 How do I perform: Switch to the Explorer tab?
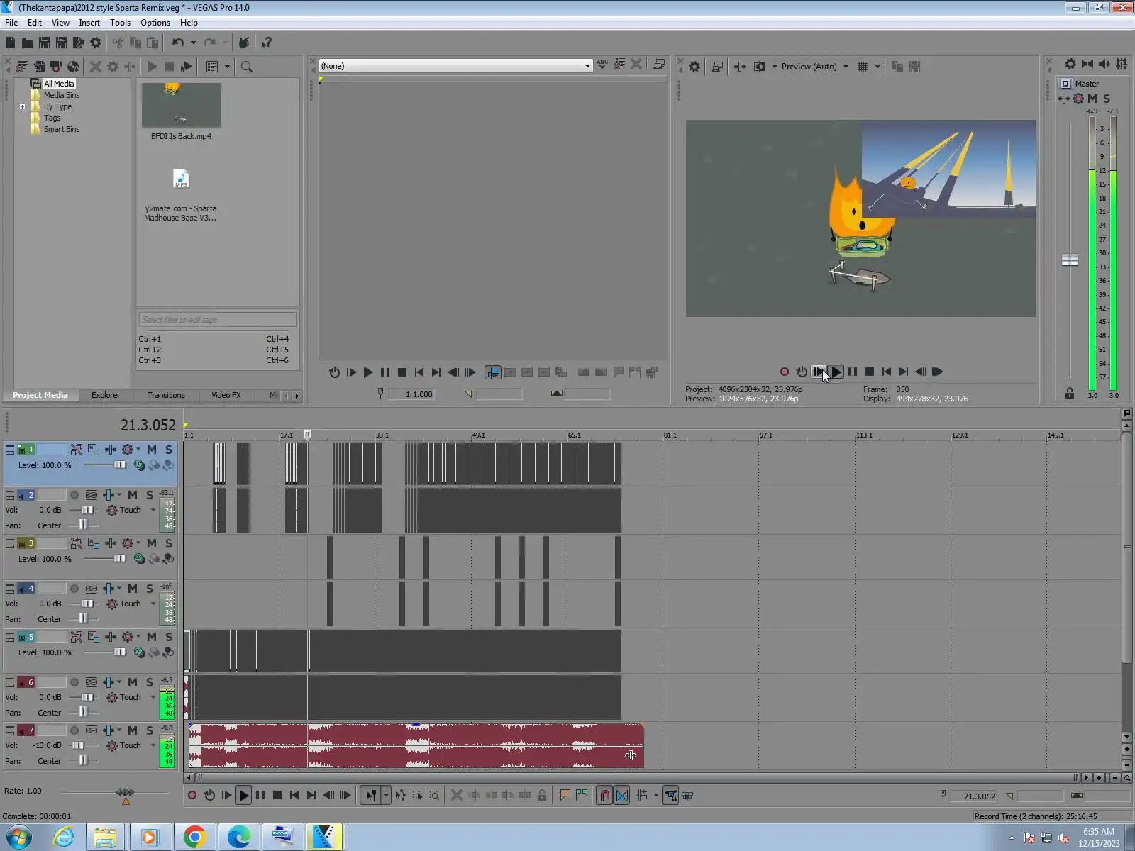(106, 395)
